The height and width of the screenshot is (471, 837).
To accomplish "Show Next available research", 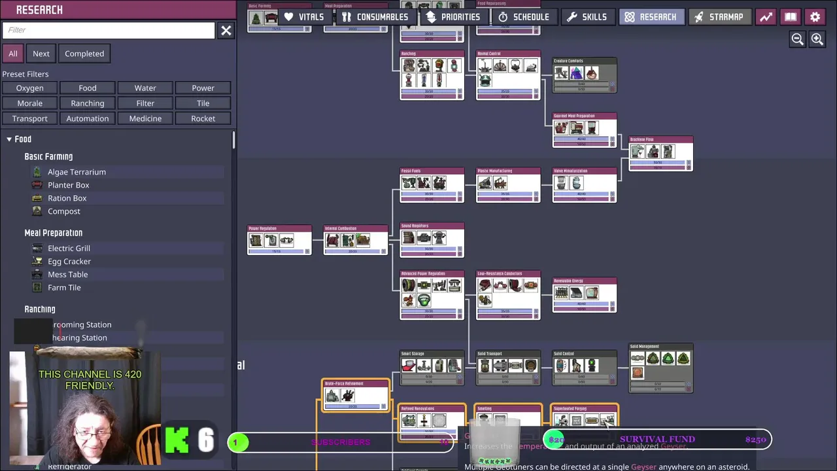I will click(41, 54).
